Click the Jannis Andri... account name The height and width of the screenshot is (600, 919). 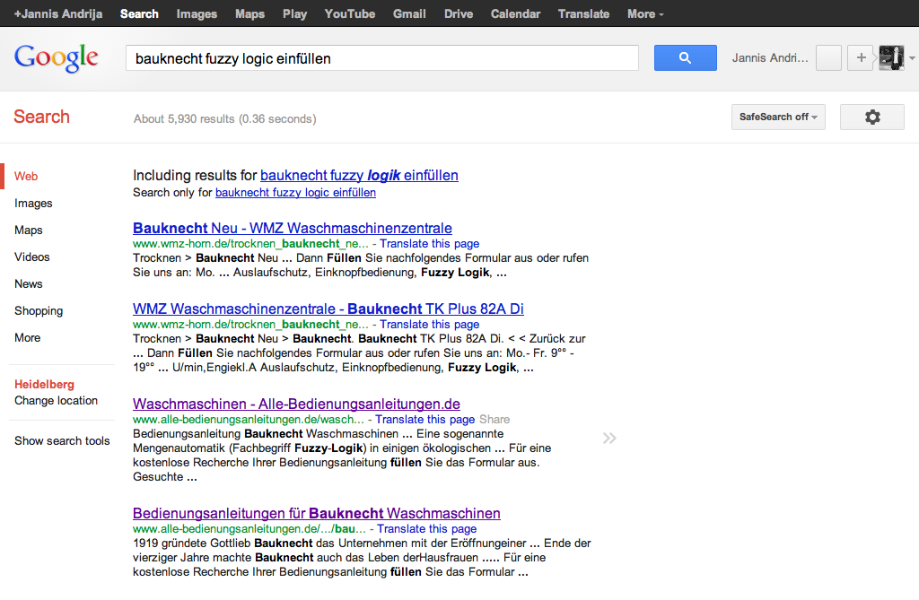point(769,58)
